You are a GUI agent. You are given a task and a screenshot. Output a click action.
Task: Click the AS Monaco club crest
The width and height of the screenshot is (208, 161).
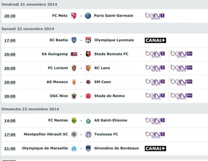pos(74,82)
